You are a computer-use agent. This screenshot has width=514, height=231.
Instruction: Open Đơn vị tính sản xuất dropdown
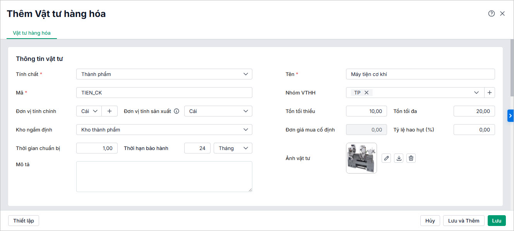218,111
